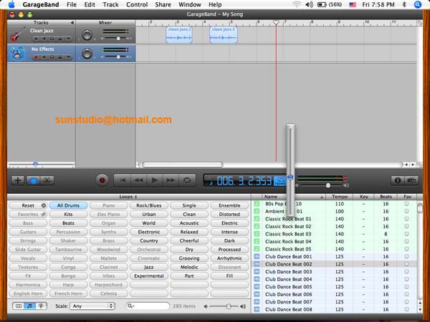Preview the Club Dance Beat 005 loop

point(334,287)
